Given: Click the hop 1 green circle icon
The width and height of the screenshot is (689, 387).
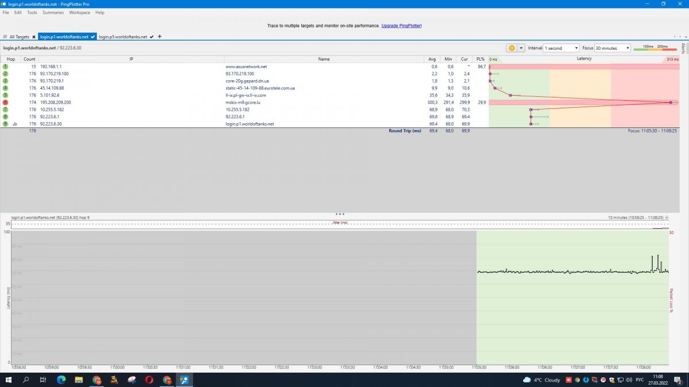Looking at the screenshot, I should click(x=5, y=67).
